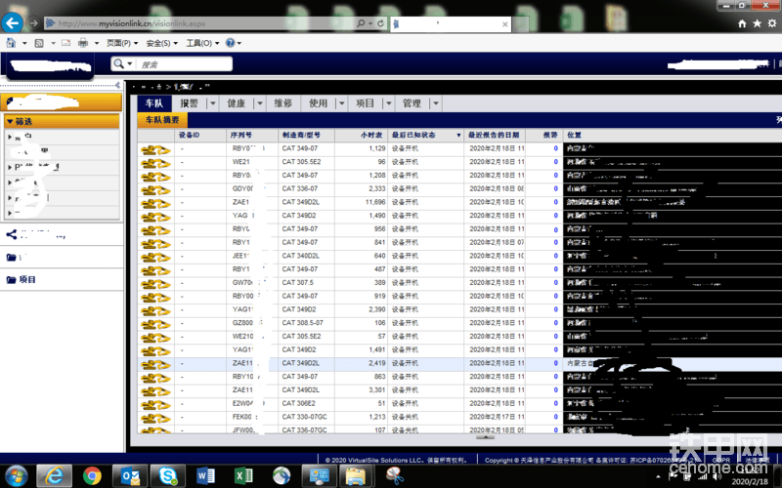The width and height of the screenshot is (782, 488).
Task: Sort by the 序列号 column header
Action: pyautogui.click(x=252, y=135)
